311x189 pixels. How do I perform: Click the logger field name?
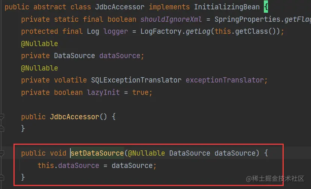(x=115, y=31)
